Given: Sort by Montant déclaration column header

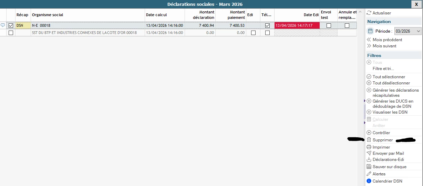Looking at the screenshot, I should (x=200, y=15).
